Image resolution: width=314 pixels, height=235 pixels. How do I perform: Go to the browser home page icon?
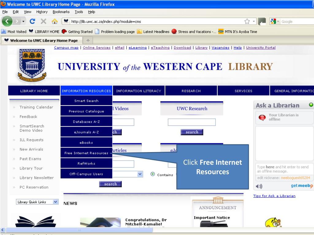pos(55,21)
